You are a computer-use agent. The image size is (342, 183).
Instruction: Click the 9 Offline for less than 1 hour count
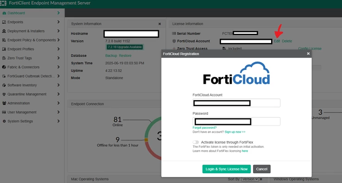[x=118, y=139]
